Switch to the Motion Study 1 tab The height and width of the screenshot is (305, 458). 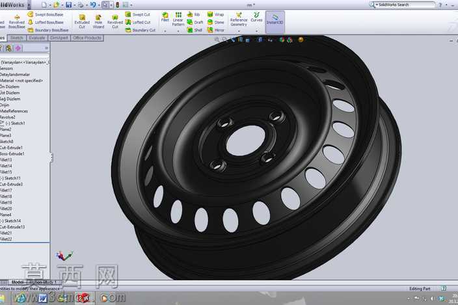coord(43,282)
